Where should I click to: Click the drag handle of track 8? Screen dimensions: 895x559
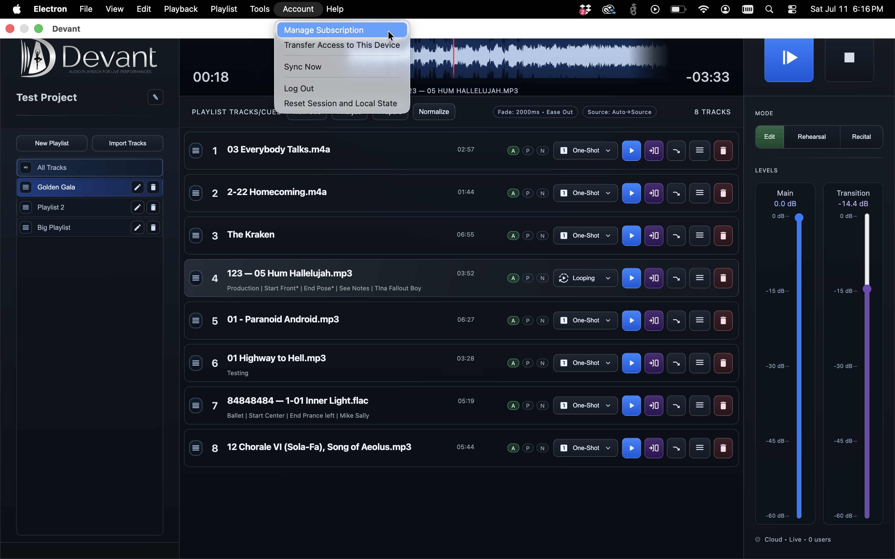coord(196,448)
